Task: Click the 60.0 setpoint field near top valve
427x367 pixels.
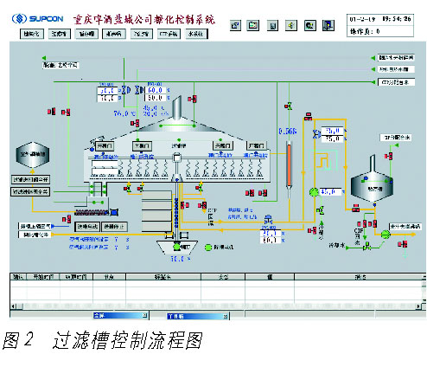Action: point(156,90)
